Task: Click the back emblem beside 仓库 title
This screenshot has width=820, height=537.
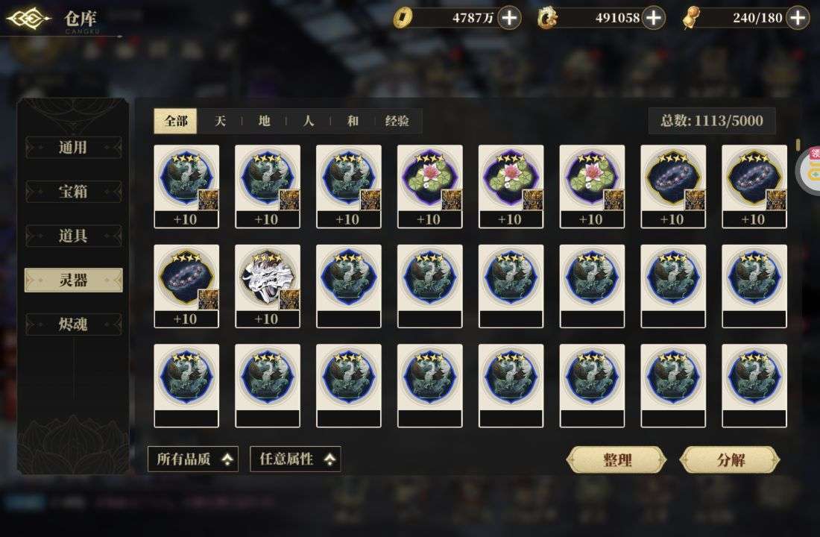Action: (x=29, y=19)
